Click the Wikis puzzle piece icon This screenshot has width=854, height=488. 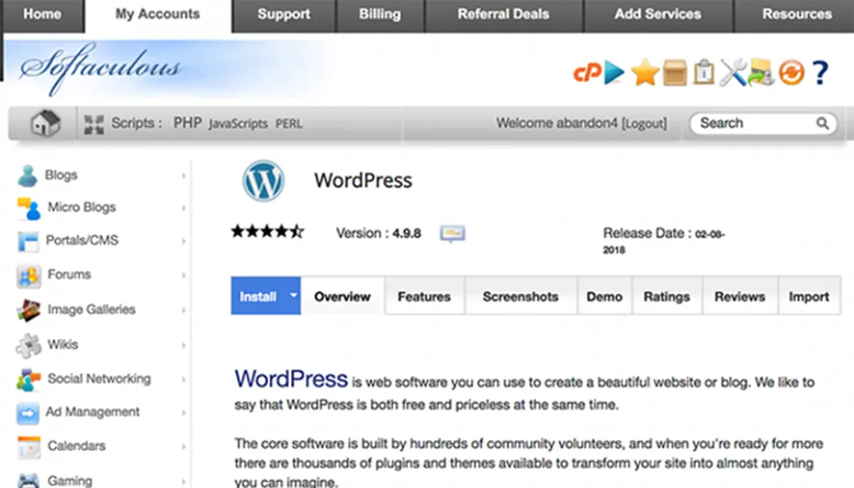coord(28,345)
